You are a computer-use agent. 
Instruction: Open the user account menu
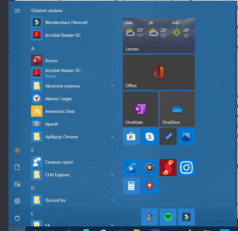coord(17,150)
